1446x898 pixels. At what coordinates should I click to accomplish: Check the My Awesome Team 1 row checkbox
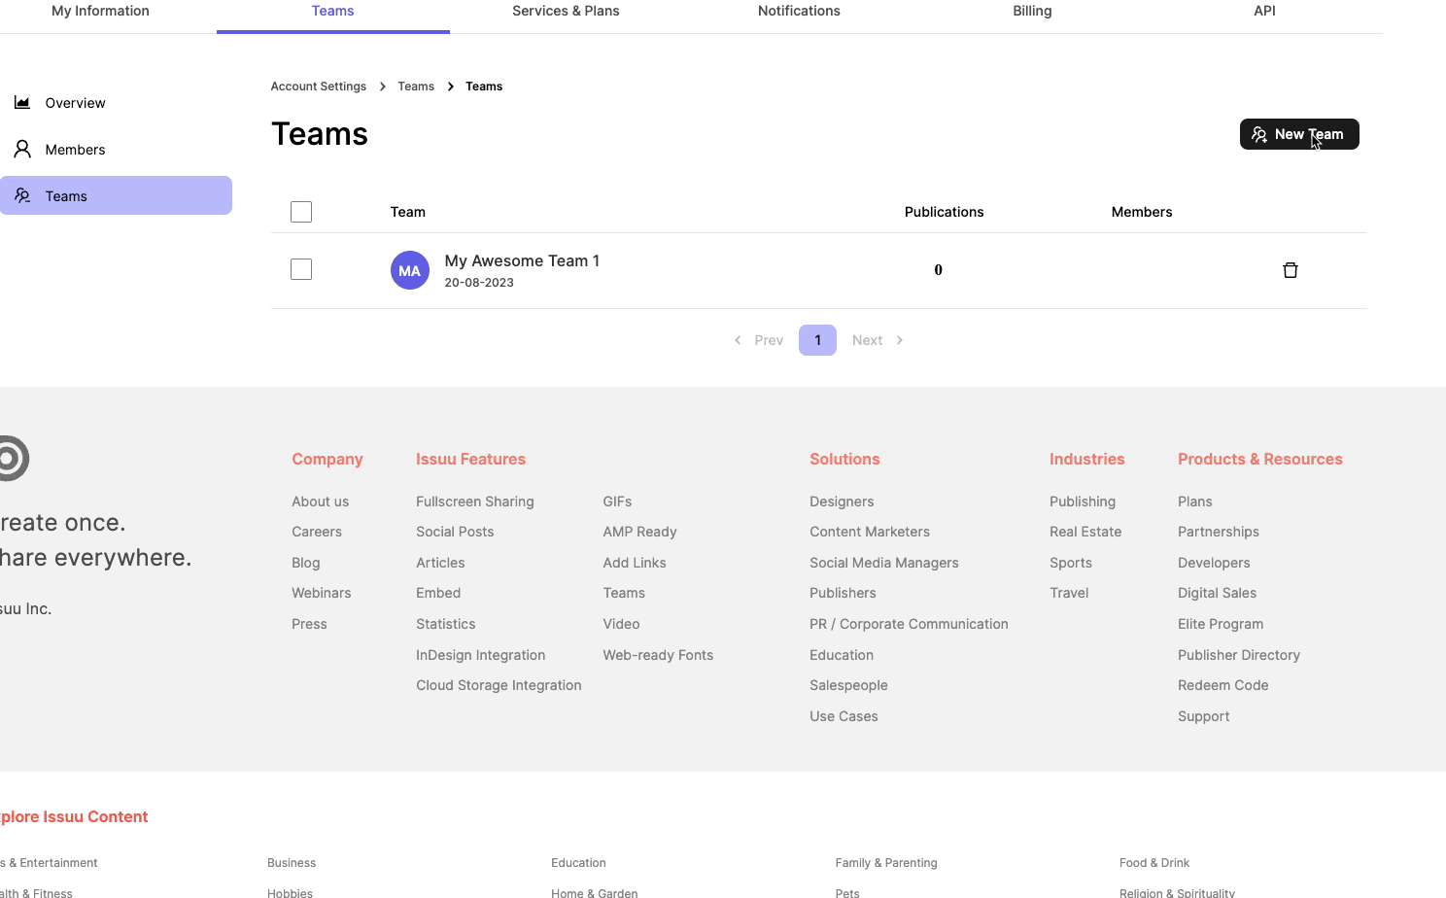tap(301, 269)
